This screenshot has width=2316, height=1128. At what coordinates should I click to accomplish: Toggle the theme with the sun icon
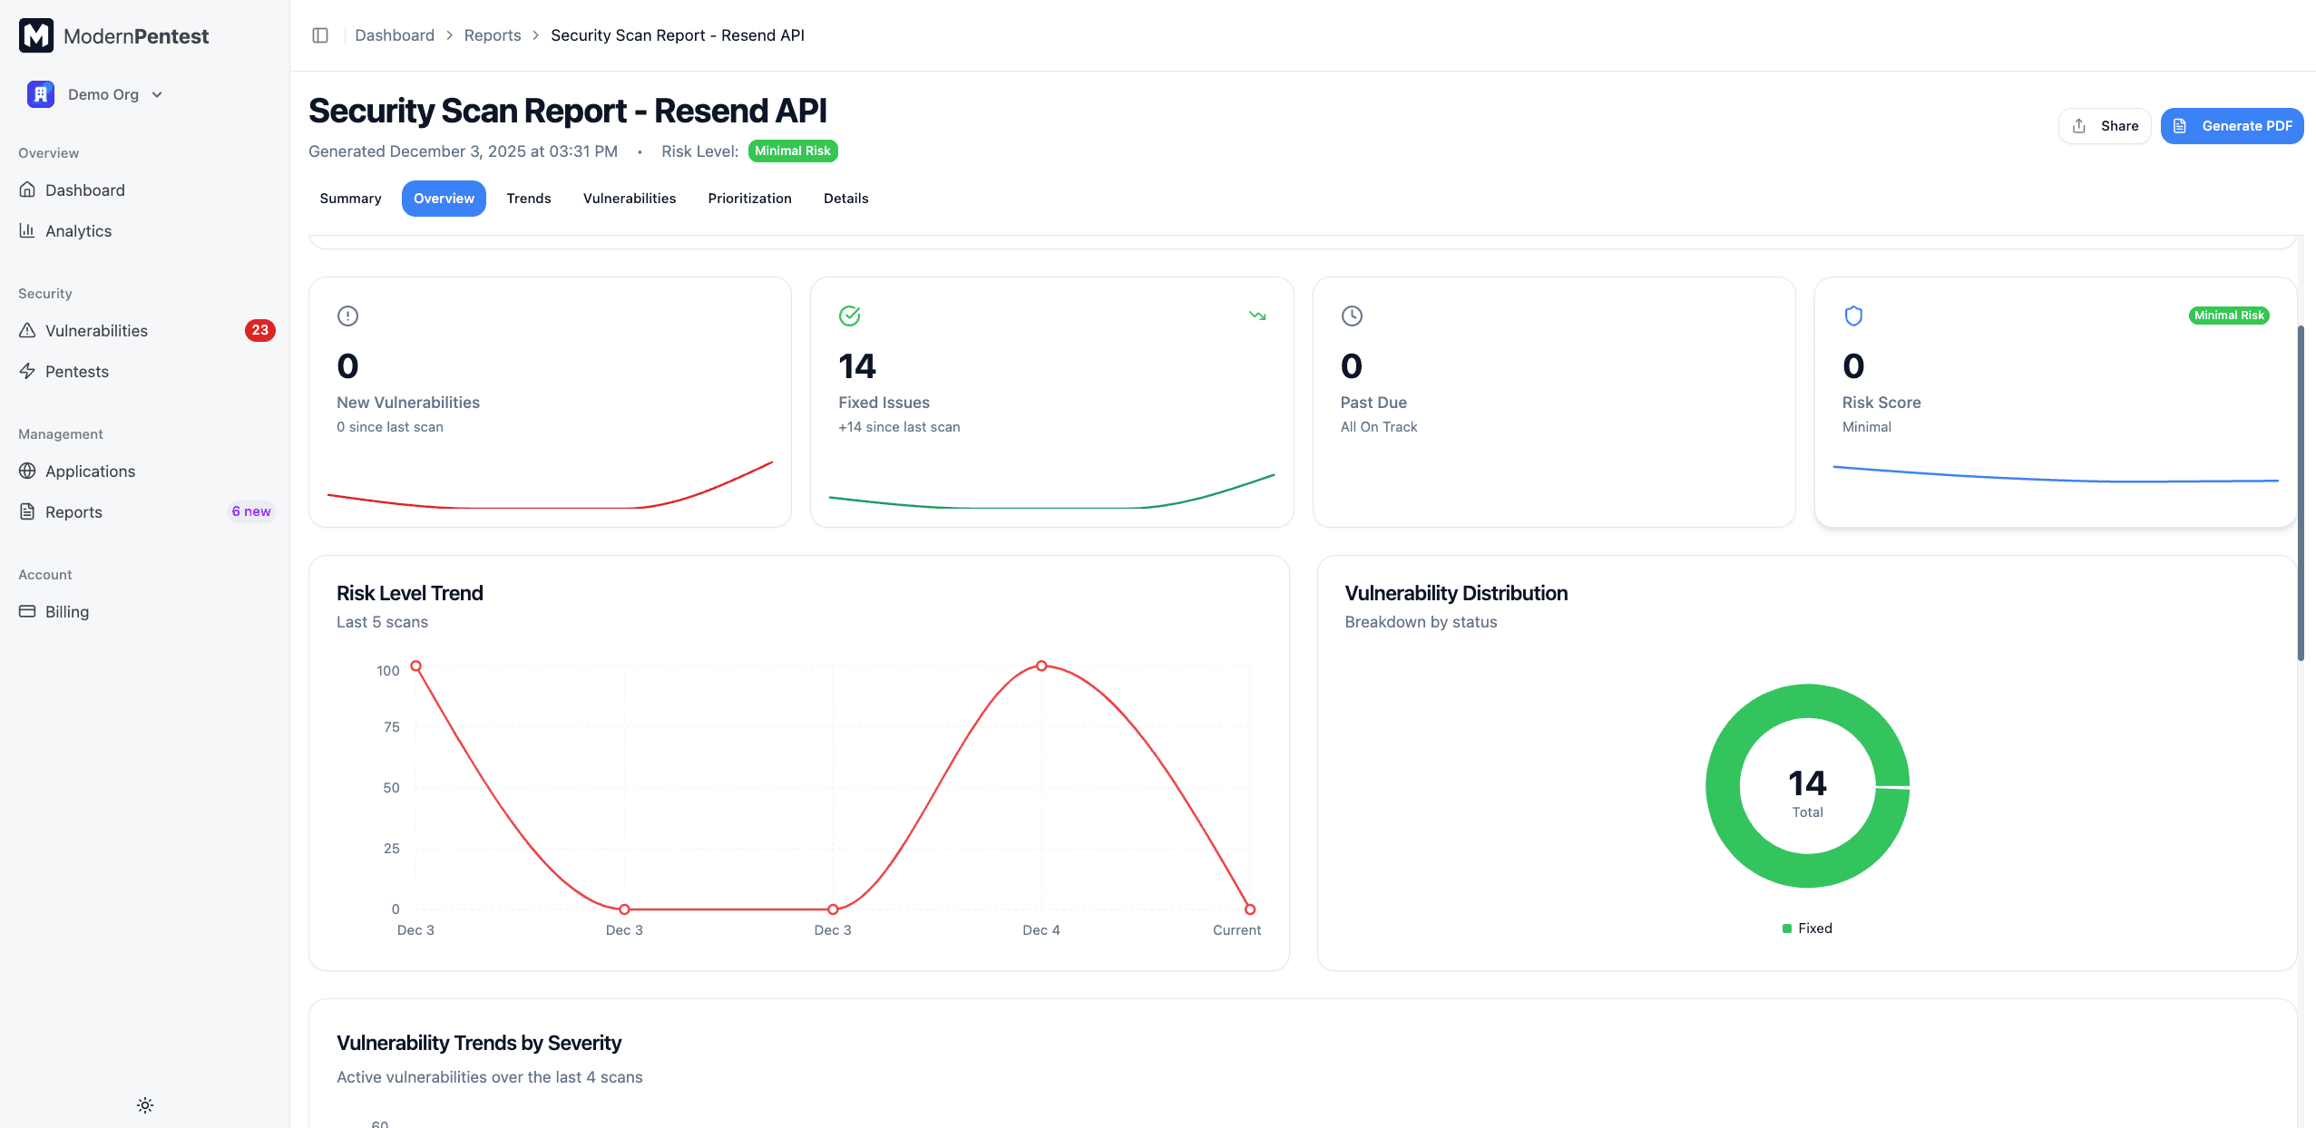point(144,1104)
